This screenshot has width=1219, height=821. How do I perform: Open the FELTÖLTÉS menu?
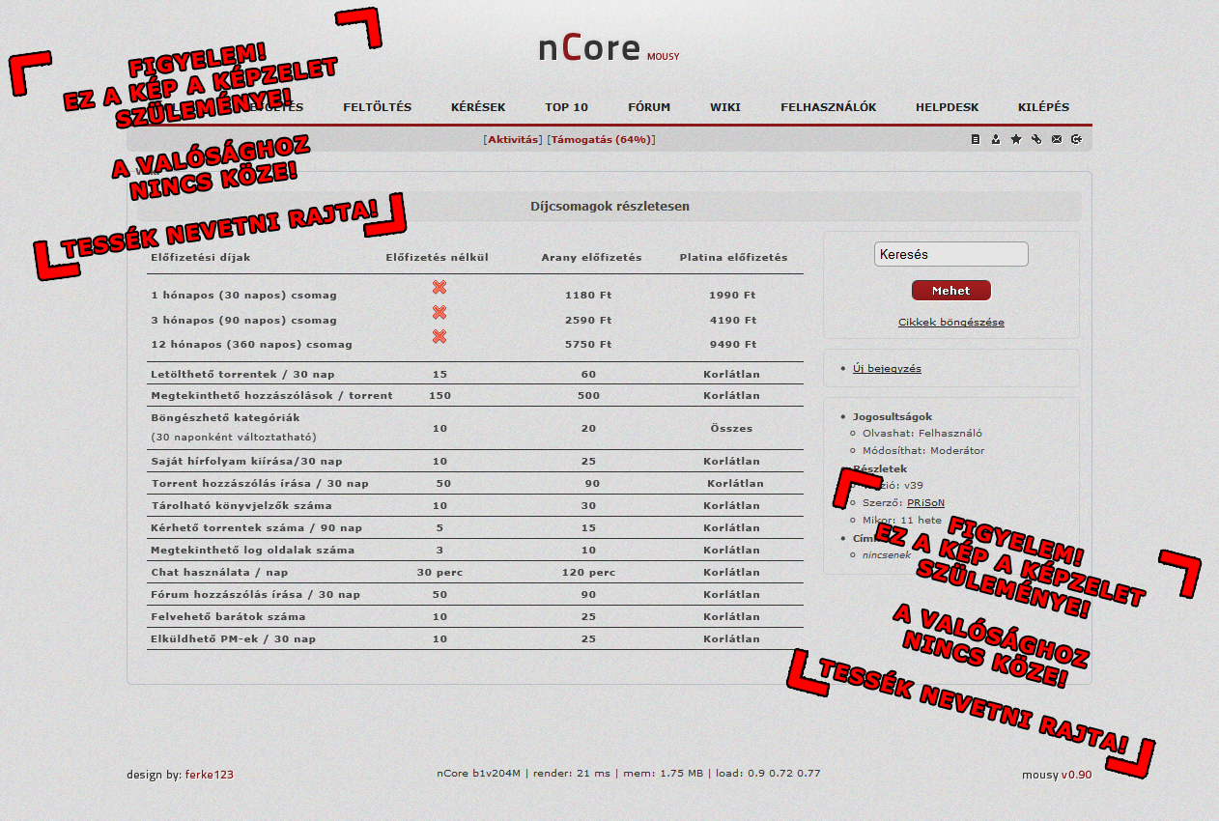(378, 107)
